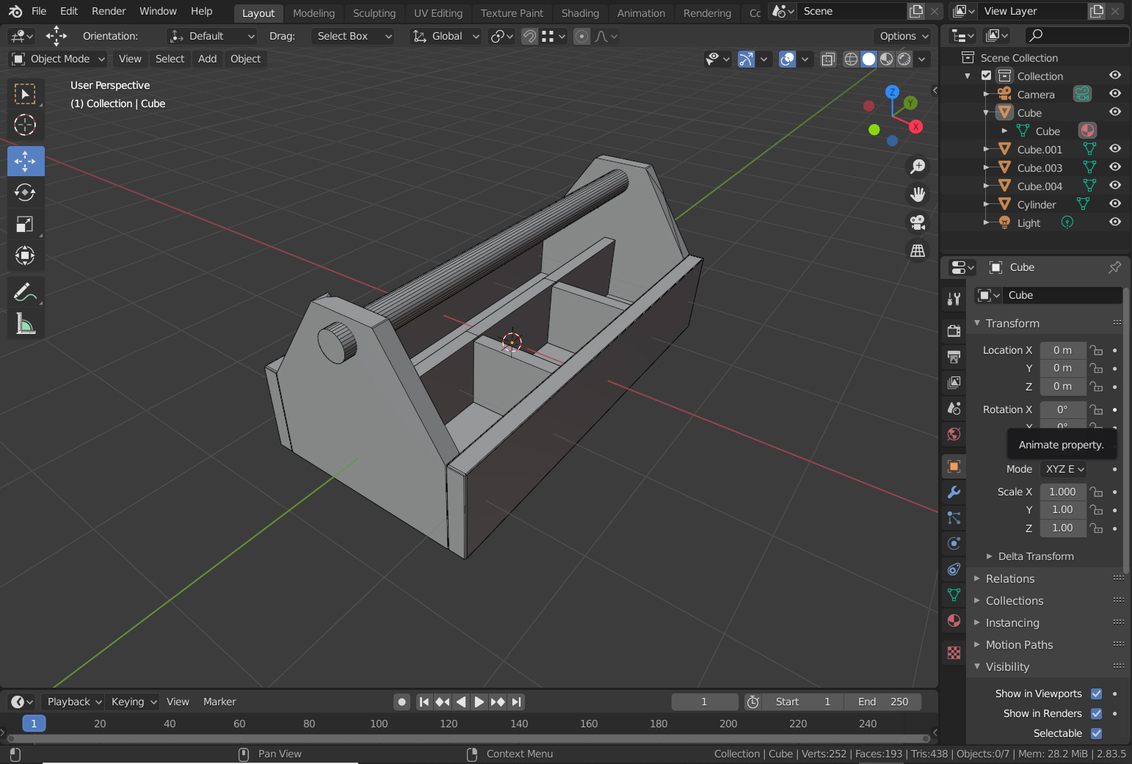Open Options dropdown

(903, 36)
